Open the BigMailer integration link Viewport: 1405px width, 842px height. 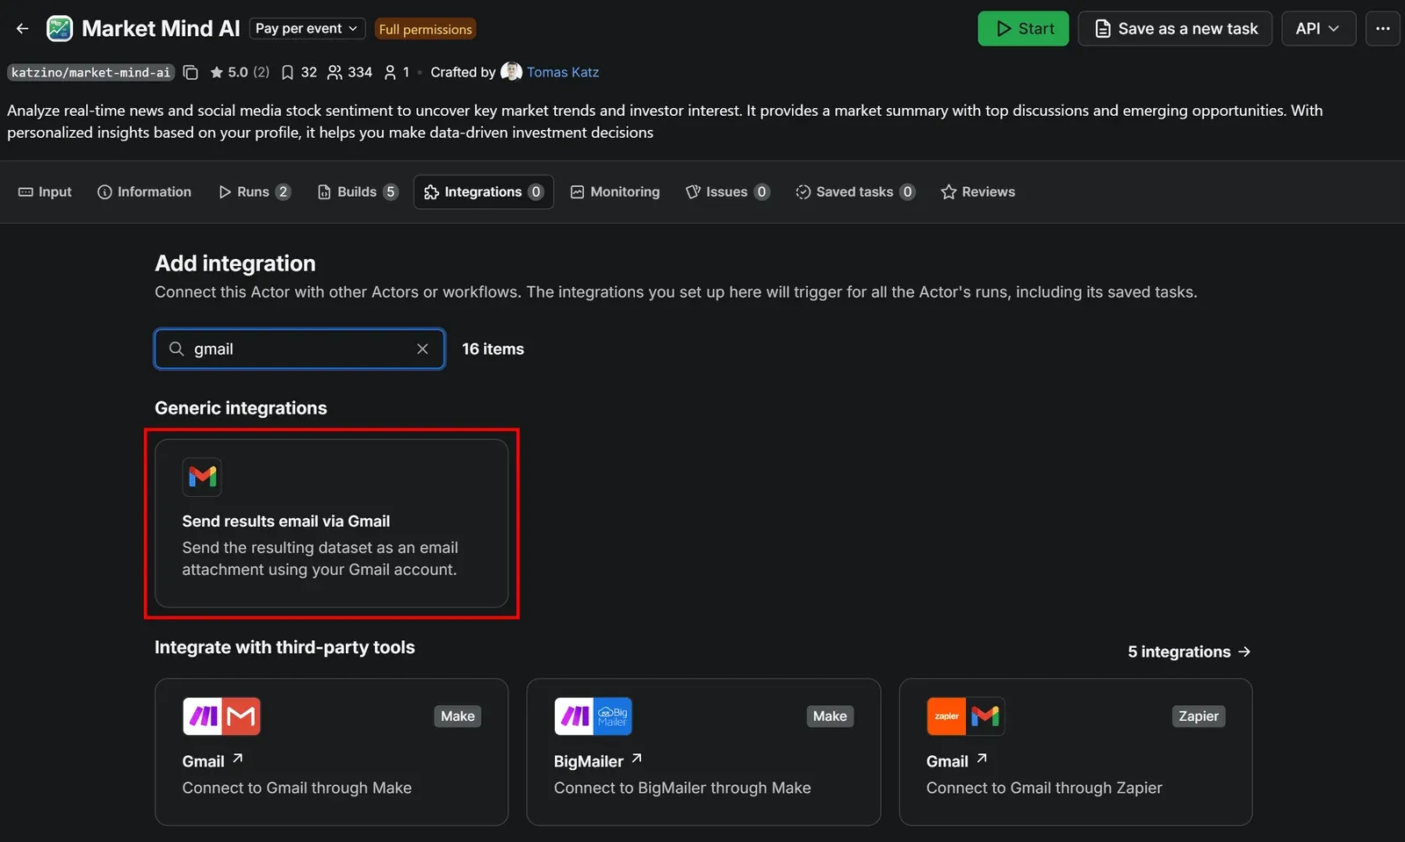(598, 761)
